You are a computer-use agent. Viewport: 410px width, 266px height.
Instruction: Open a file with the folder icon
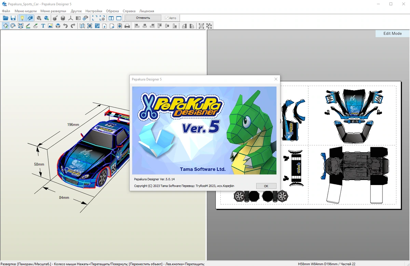pyautogui.click(x=5, y=18)
